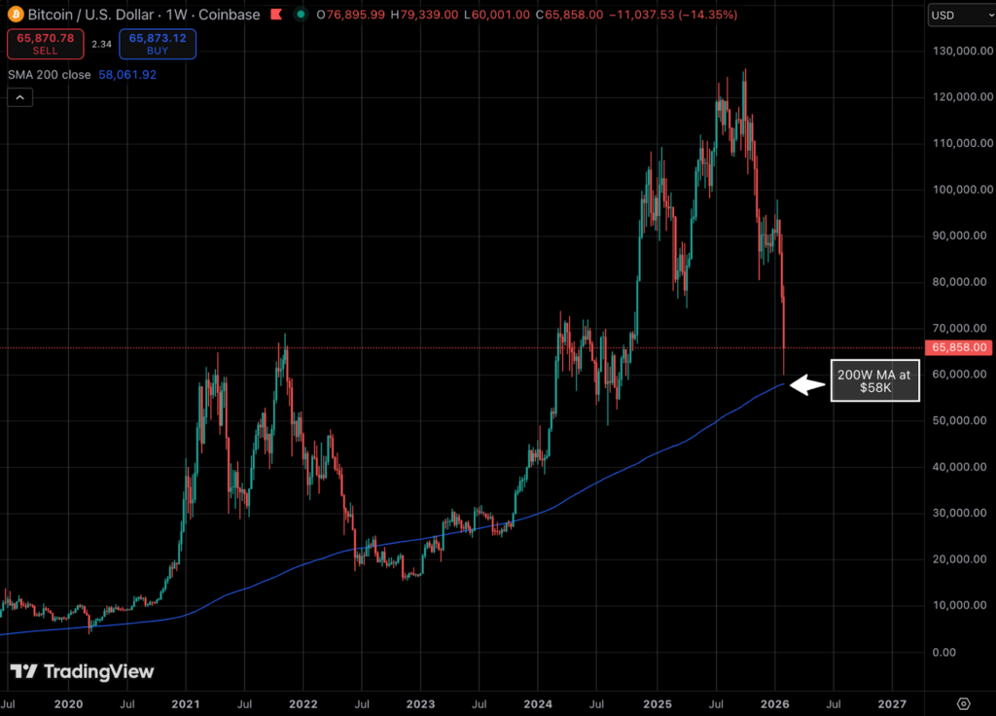
Task: Select the '200W MA at $58K' annotation box
Action: pos(873,380)
